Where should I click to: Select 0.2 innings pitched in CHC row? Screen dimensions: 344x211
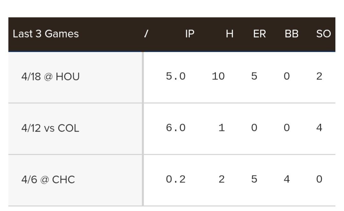pyautogui.click(x=176, y=179)
